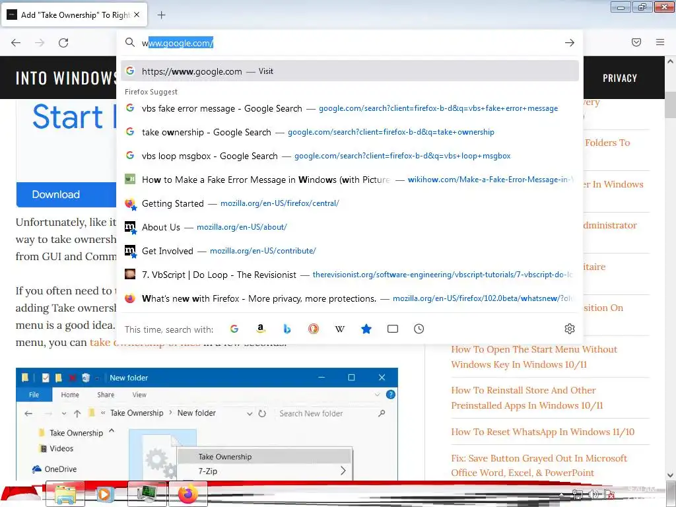Open search settings gear
The height and width of the screenshot is (507, 676).
point(570,329)
